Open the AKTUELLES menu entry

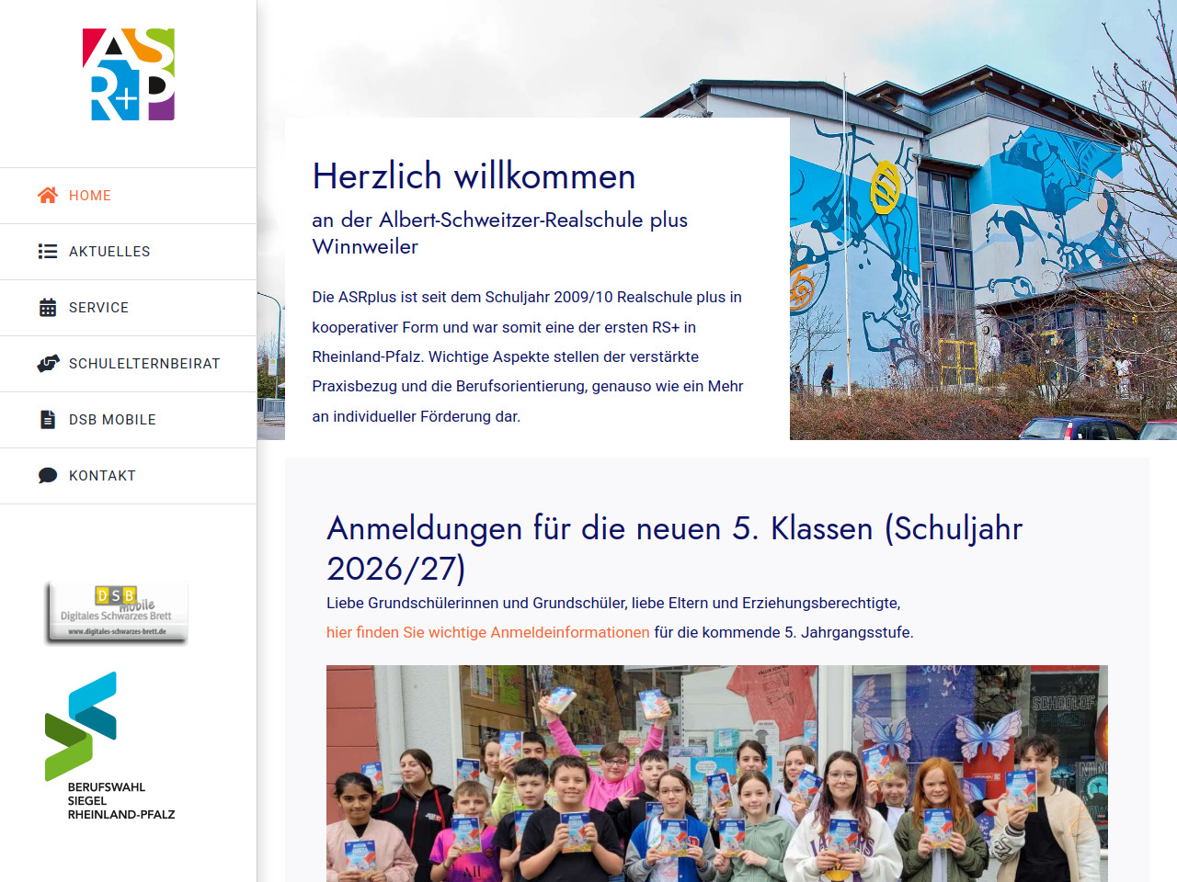point(109,252)
